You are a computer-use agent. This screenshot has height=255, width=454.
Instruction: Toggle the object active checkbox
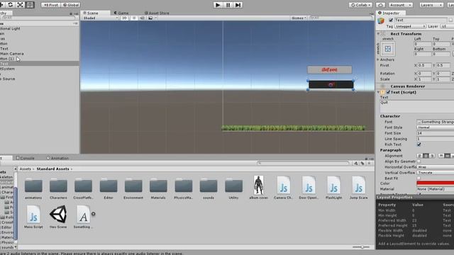pyautogui.click(x=391, y=20)
